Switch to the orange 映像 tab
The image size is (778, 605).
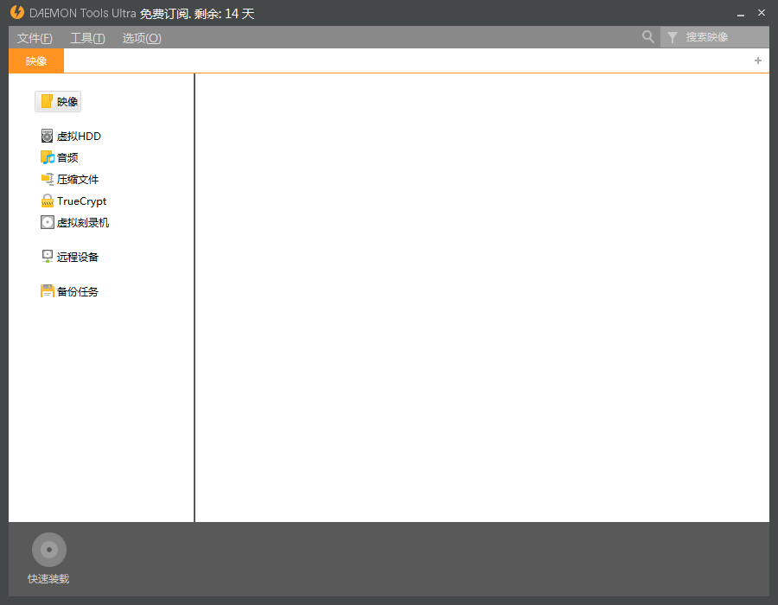36,60
